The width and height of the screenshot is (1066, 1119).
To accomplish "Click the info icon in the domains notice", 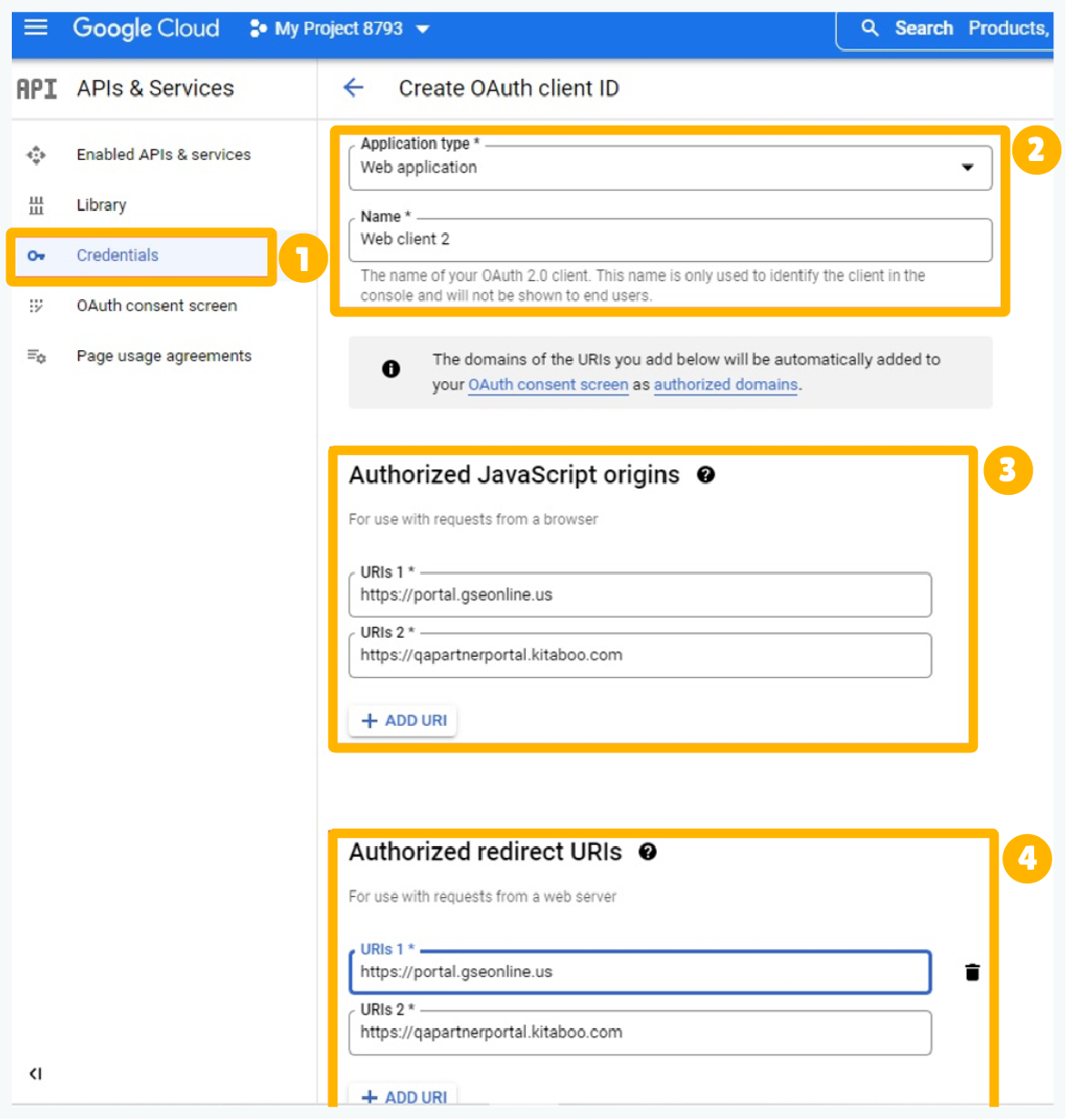I will click(x=391, y=369).
